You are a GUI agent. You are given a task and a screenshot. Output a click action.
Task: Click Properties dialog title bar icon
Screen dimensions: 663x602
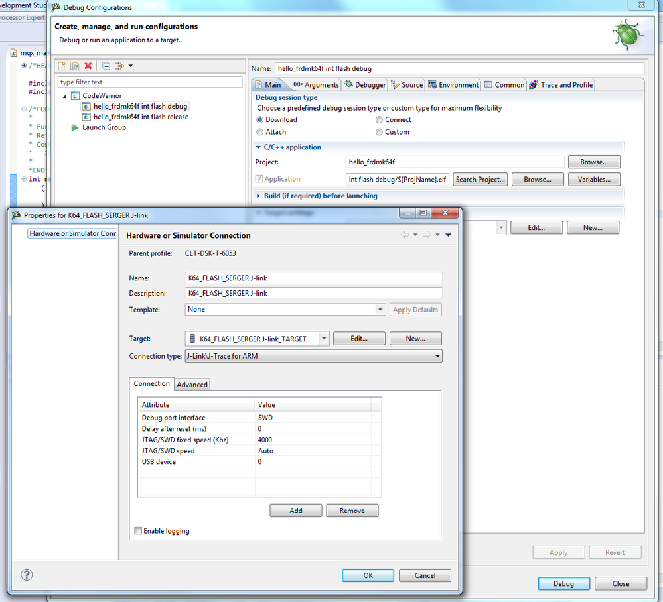click(x=16, y=215)
